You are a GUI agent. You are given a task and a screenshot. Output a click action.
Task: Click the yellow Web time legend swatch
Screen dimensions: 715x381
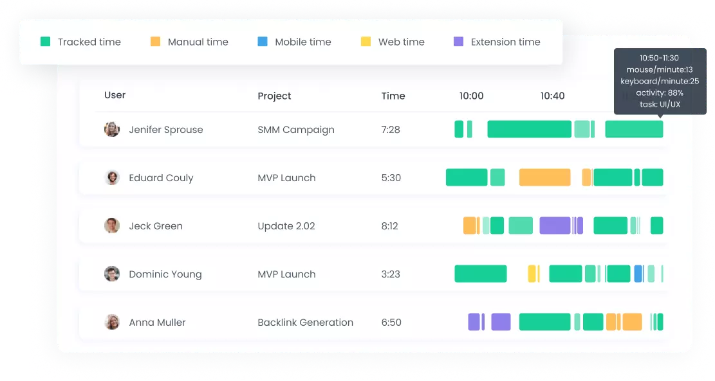coord(366,41)
